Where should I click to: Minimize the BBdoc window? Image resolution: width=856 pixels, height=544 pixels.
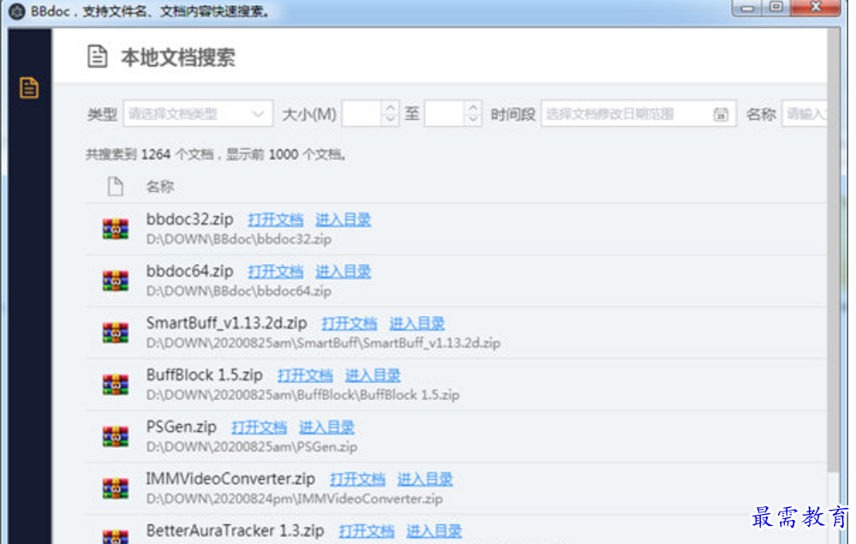click(x=747, y=9)
